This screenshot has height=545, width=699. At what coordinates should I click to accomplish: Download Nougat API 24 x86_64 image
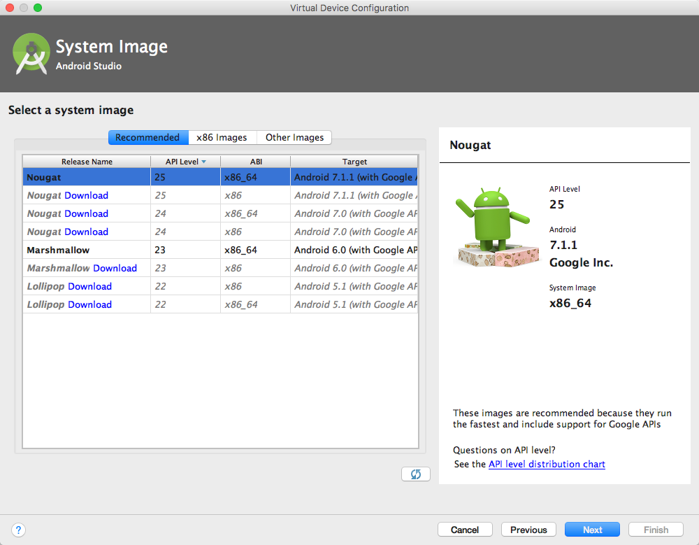[87, 214]
